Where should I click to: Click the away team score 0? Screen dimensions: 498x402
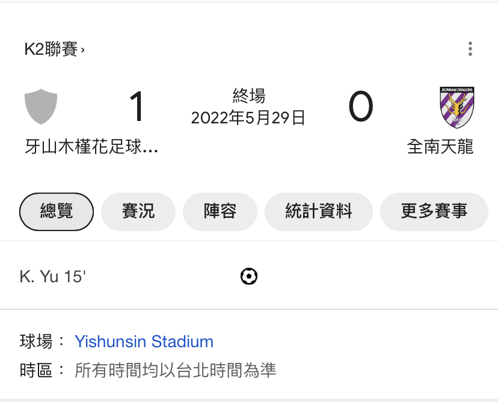[361, 107]
